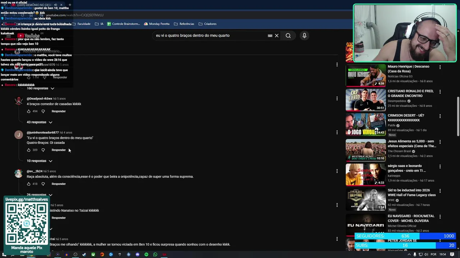Open sv__2k24's profile avatar
This screenshot has width=460, height=258.
[19, 173]
